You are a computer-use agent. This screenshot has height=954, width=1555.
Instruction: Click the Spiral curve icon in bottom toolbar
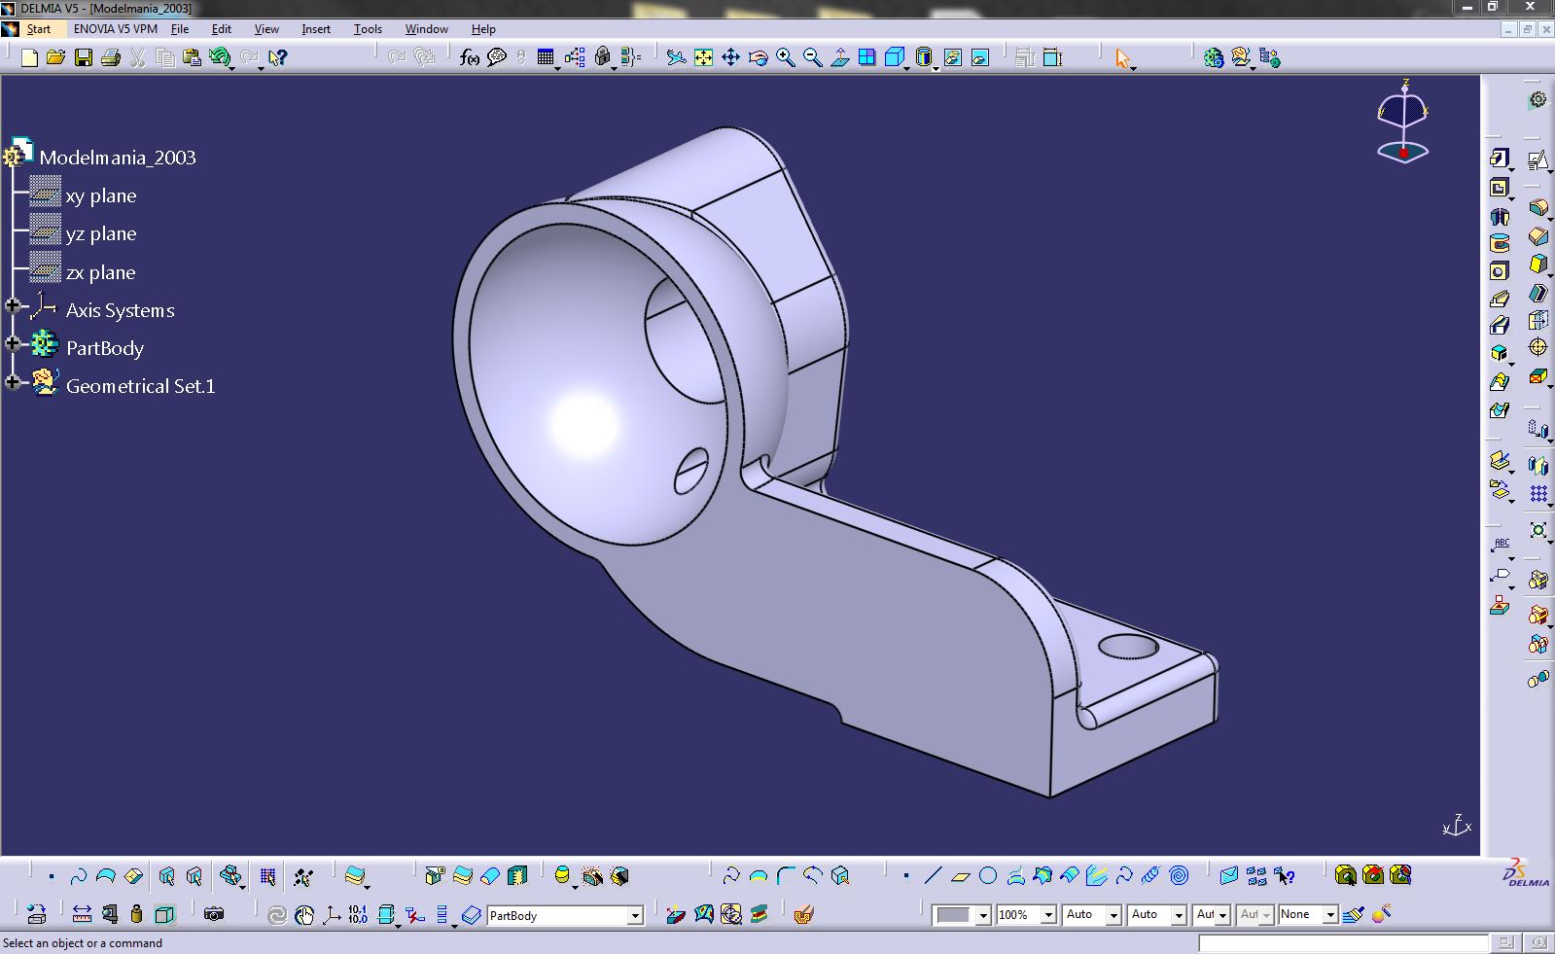[1179, 876]
